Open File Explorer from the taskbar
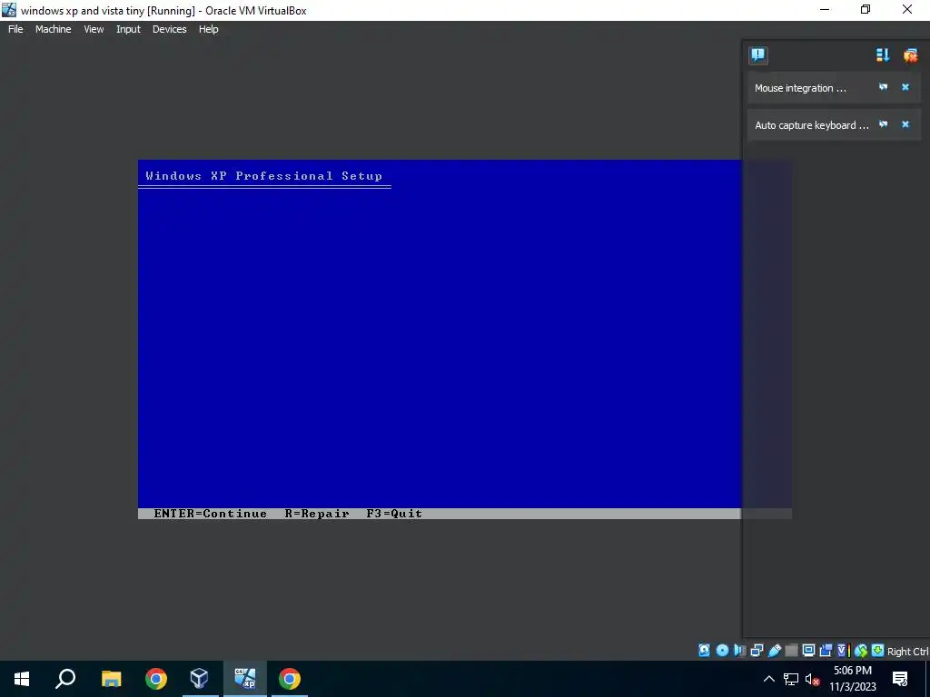This screenshot has width=930, height=697. pyautogui.click(x=111, y=679)
